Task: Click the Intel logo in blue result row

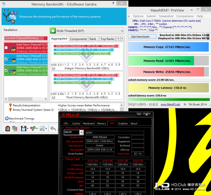Action: pyautogui.click(x=12, y=59)
